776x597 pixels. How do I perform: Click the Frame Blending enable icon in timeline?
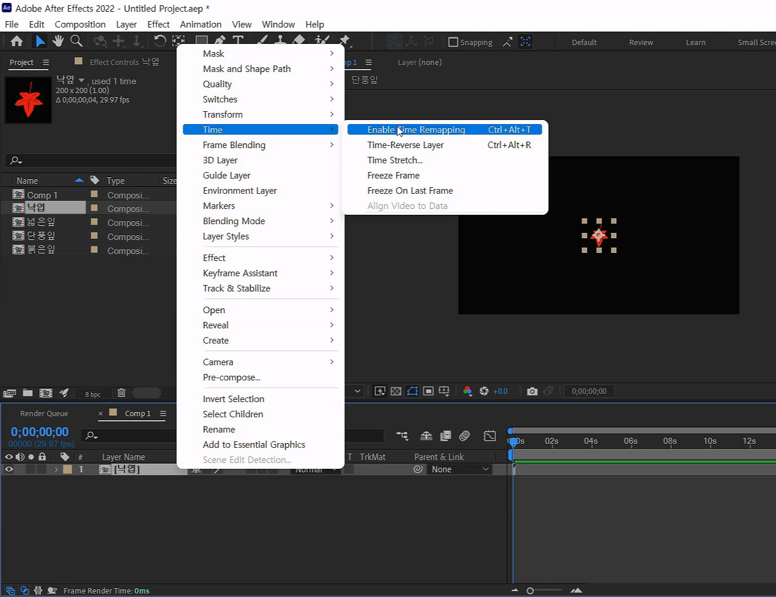[x=446, y=435]
